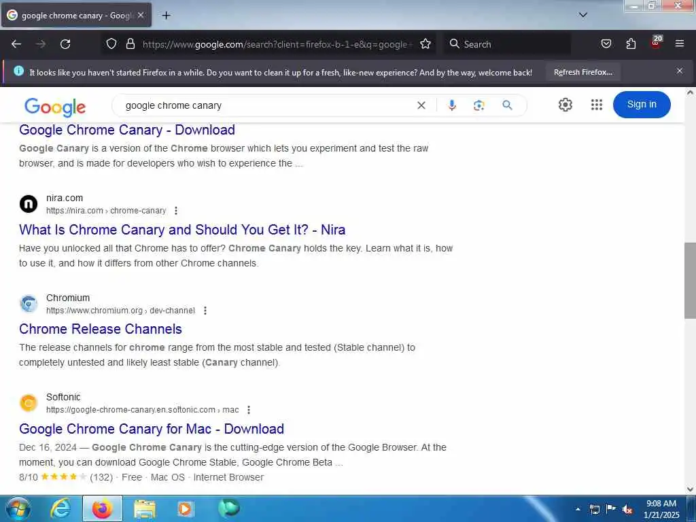Screen dimensions: 696x522
Task: Clear the Google search query with X
Action: [x=421, y=105]
